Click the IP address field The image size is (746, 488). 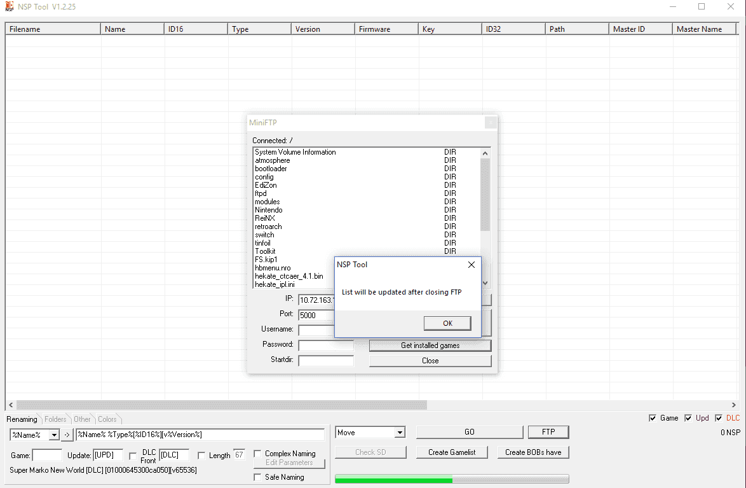pos(316,300)
